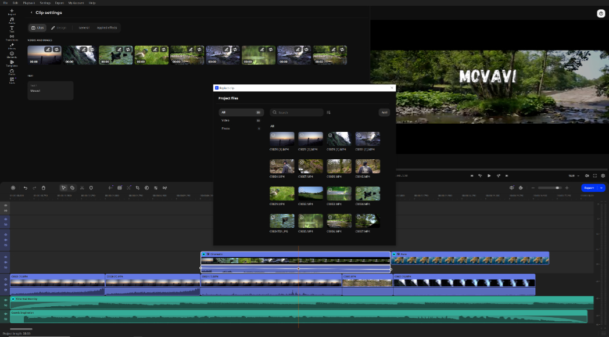Open the Effects panel
Image resolution: width=609 pixels, height=337 pixels.
click(x=12, y=46)
